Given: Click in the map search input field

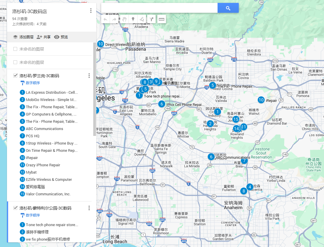Looking at the screenshot, I should (x=159, y=8).
